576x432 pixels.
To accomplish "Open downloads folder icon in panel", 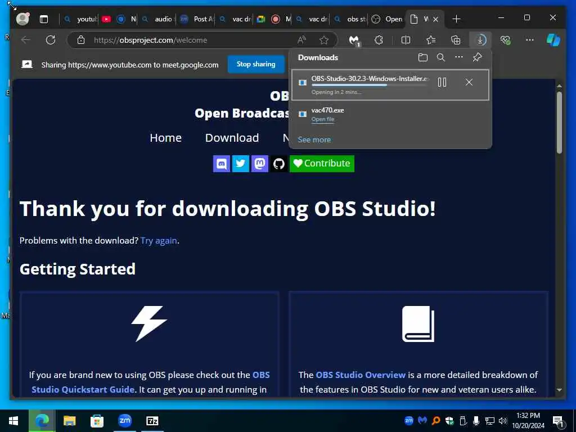I will (423, 57).
